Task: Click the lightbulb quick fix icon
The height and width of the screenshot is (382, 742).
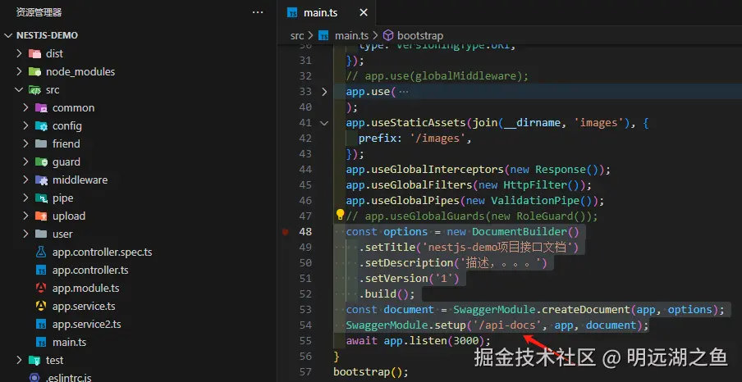Action: pos(340,215)
